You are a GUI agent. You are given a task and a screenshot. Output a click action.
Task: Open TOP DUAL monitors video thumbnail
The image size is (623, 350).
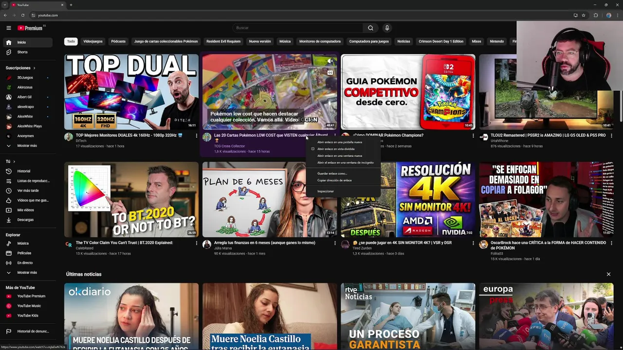click(x=131, y=92)
